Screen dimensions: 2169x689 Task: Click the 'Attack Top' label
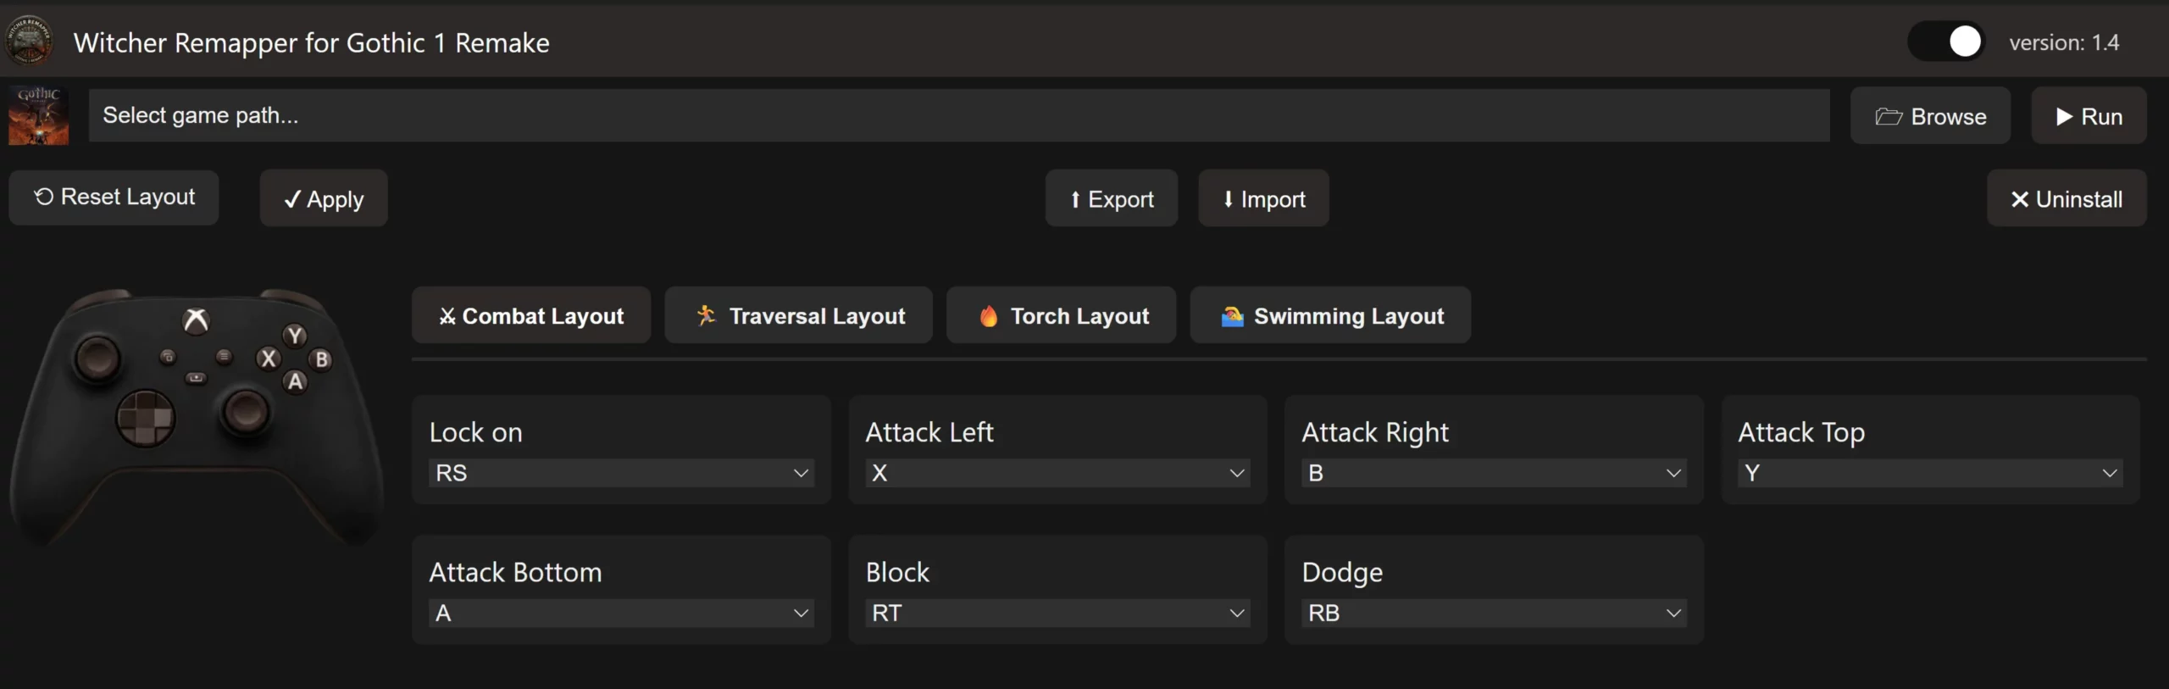click(1801, 432)
